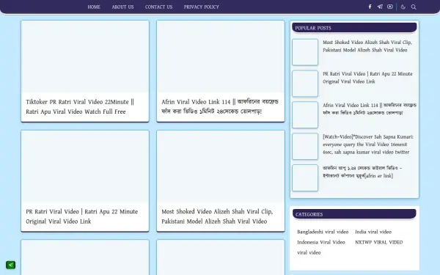Open the PRIVACY POLICY page
Screen dimensions: 440x275
click(x=201, y=7)
